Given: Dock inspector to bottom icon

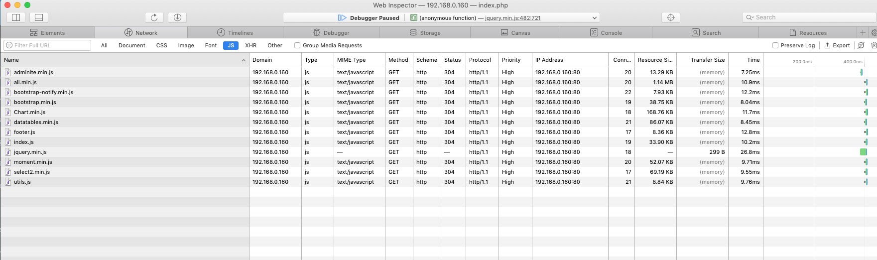Looking at the screenshot, I should pos(39,17).
